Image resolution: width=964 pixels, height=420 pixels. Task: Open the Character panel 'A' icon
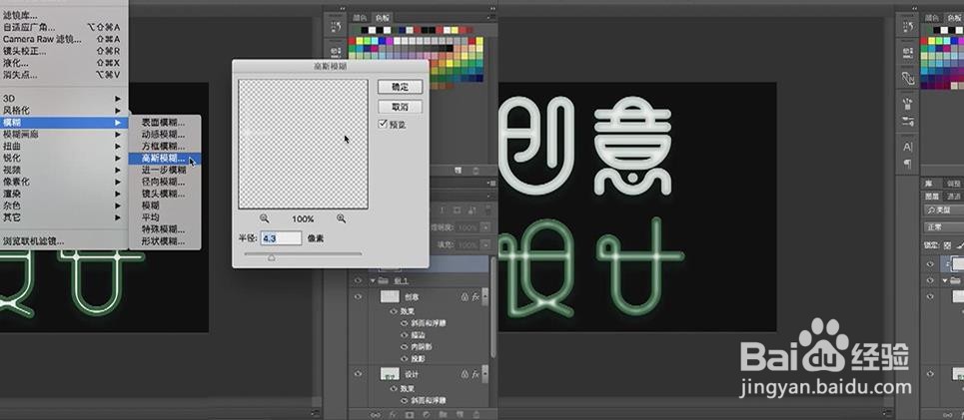tap(907, 147)
